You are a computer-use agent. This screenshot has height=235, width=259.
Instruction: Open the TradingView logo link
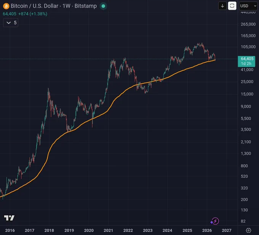point(9,218)
